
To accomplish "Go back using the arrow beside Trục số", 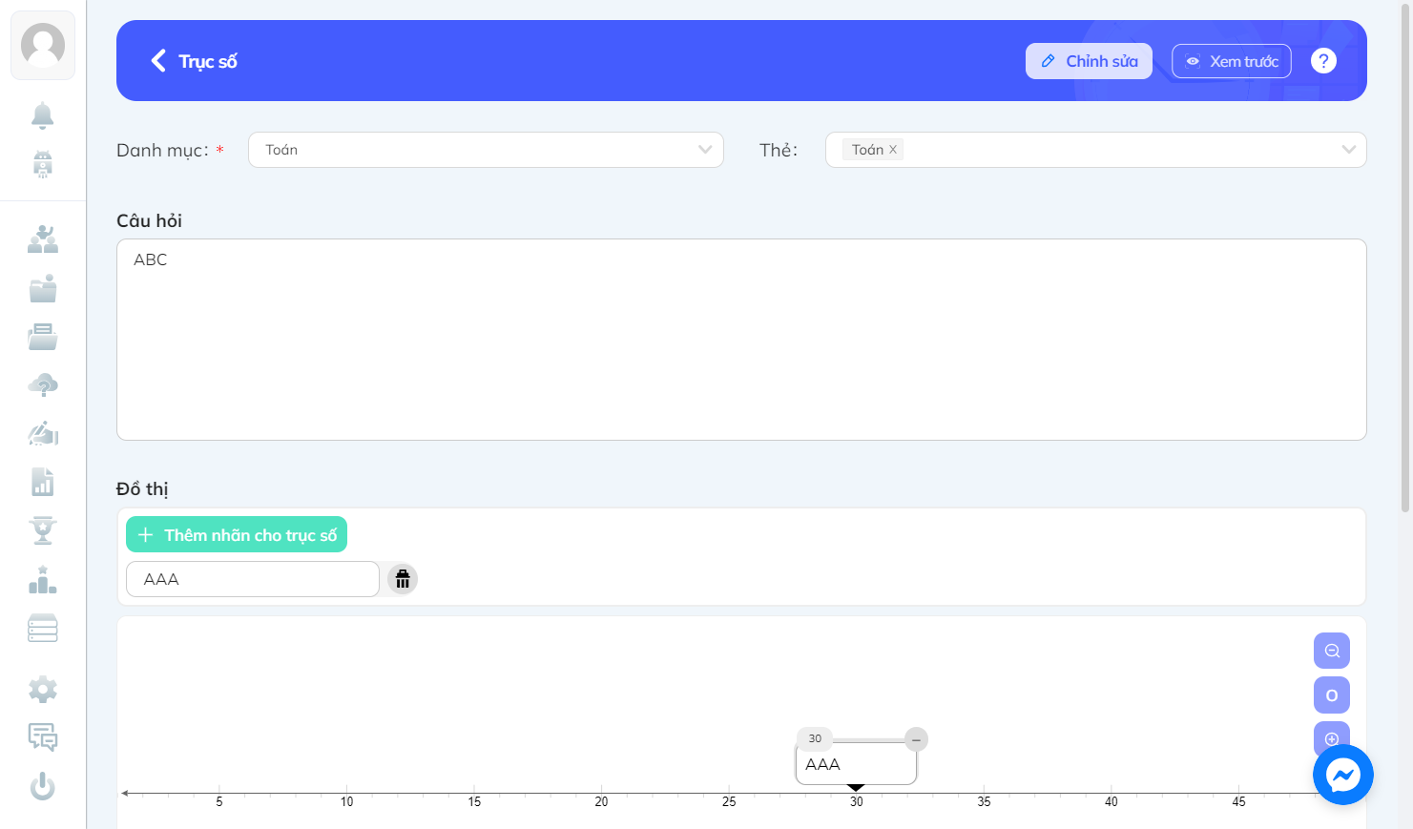I will [x=158, y=61].
